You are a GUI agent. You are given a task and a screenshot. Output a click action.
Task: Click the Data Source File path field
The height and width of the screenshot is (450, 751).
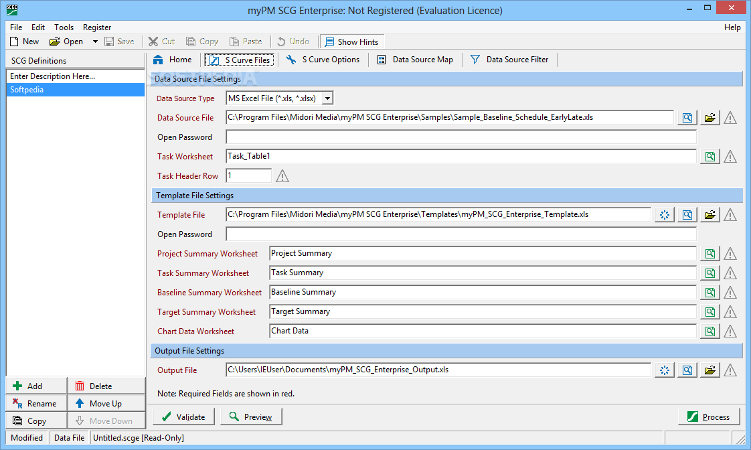click(450, 117)
